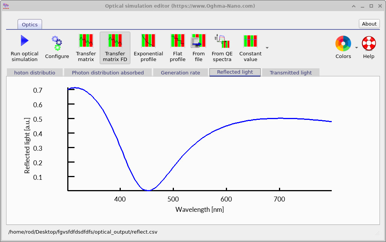Select the Transfer matrix FD model
386x242 pixels.
pos(115,48)
